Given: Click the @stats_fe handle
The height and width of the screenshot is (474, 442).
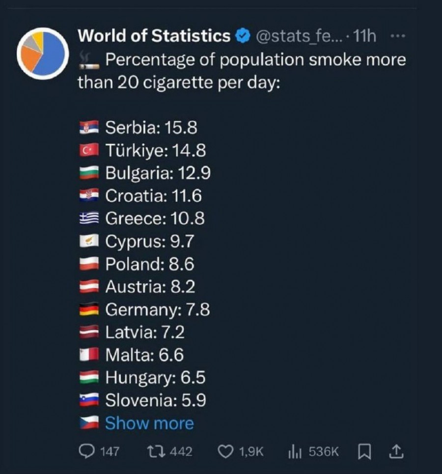Looking at the screenshot, I should [x=296, y=36].
